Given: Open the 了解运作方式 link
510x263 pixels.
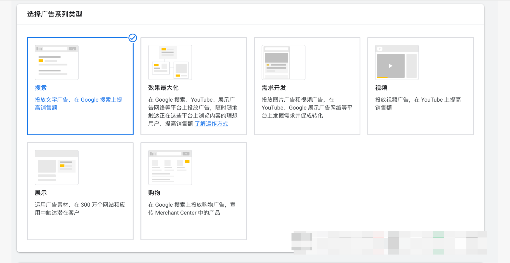Looking at the screenshot, I should tap(211, 124).
